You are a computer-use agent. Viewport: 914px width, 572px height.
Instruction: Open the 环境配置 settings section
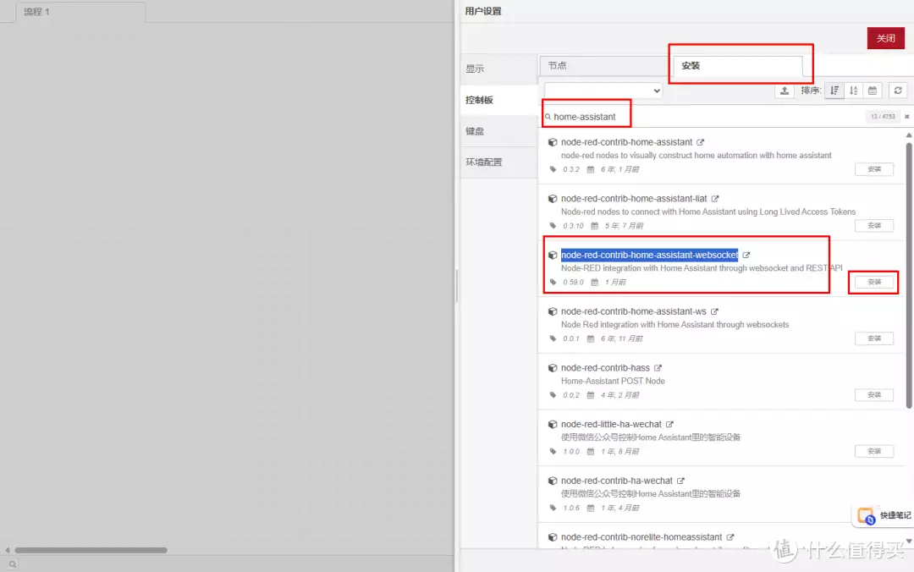(x=498, y=162)
